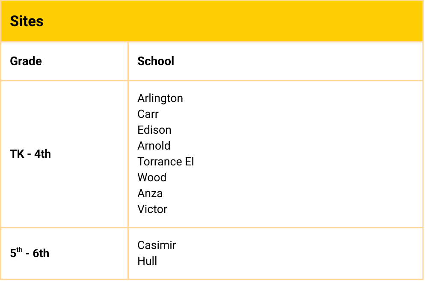Image resolution: width=427 pixels, height=285 pixels.
Task: Select Hull in the school list
Action: pos(147,261)
